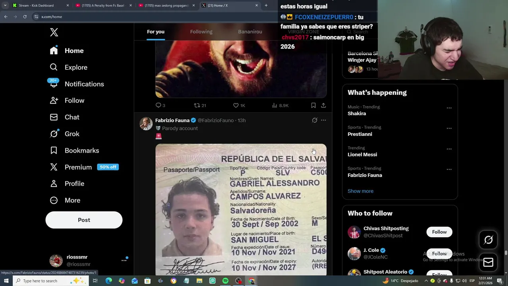Screen dimensions: 508x286
Task: Open a new browser tab
Action: coord(266,6)
